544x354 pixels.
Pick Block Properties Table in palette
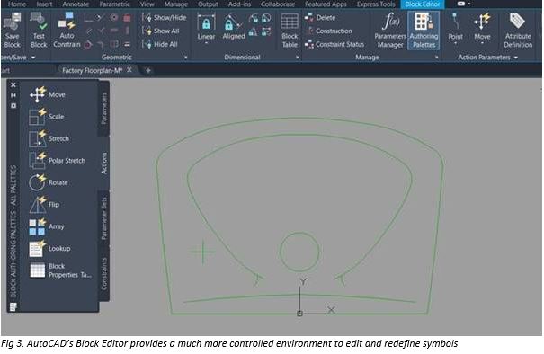(x=60, y=270)
